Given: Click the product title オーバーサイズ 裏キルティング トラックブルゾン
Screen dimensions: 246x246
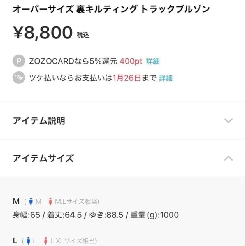Looking at the screenshot, I should coord(111,9).
